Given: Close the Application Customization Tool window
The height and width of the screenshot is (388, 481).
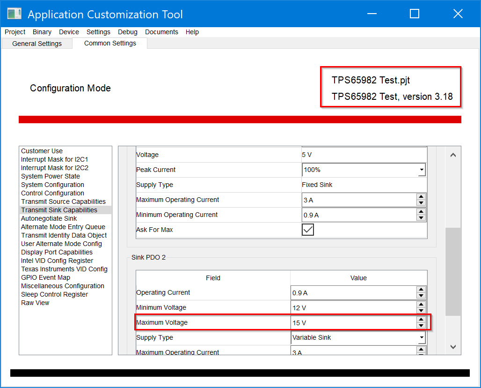Looking at the screenshot, I should (458, 14).
